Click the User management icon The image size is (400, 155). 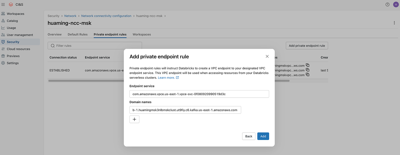click(3, 35)
